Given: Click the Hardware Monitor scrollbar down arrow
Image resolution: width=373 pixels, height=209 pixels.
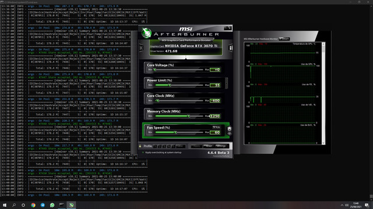Looking at the screenshot, I should click(323, 143).
